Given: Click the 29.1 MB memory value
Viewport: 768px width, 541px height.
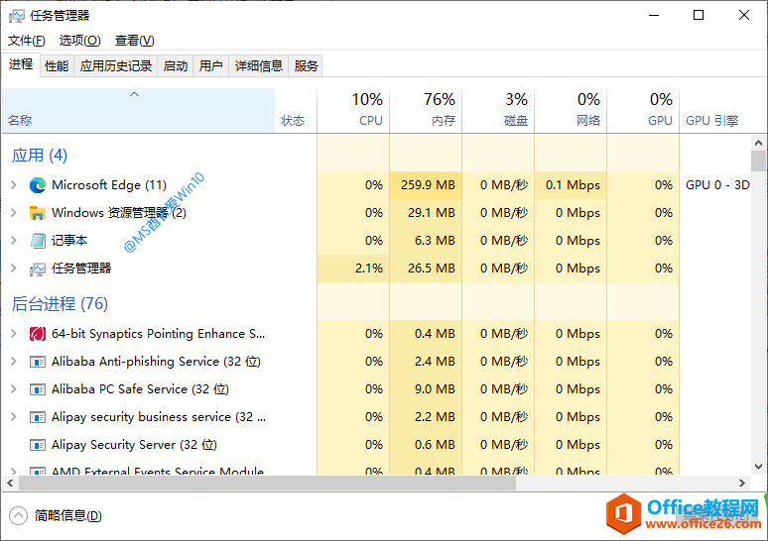Looking at the screenshot, I should pyautogui.click(x=431, y=213).
